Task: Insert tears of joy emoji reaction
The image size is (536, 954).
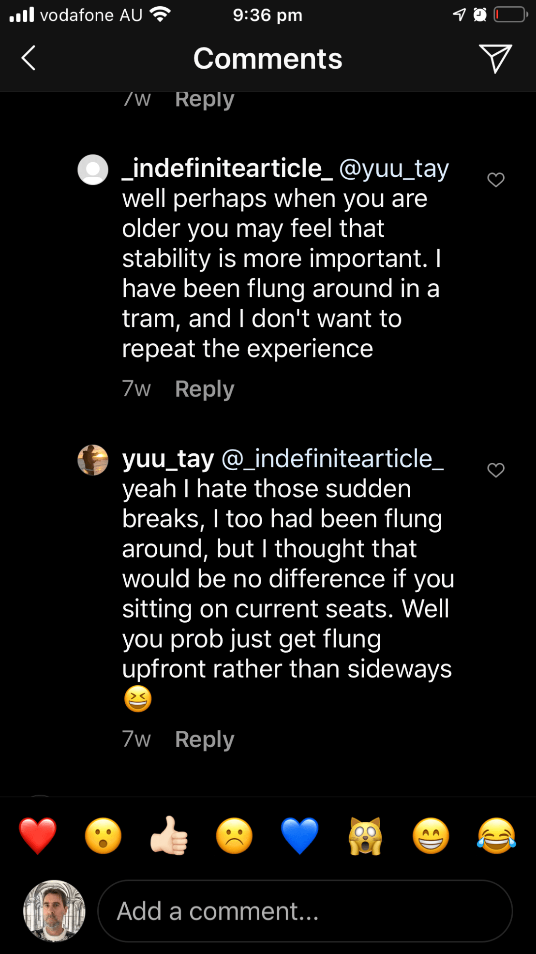Action: point(496,836)
